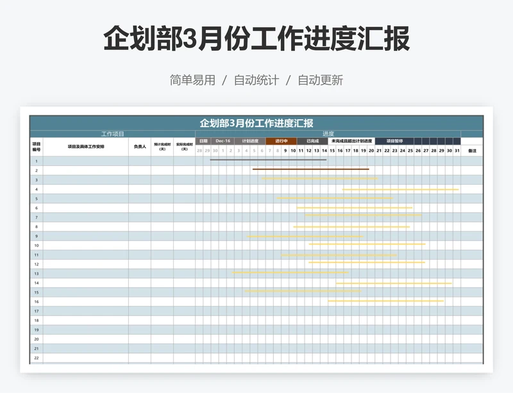Select project number cell 22

tap(37, 358)
